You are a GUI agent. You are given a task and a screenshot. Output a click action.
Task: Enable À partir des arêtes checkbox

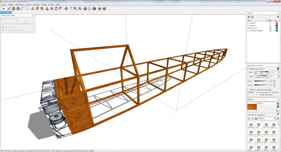point(257,95)
